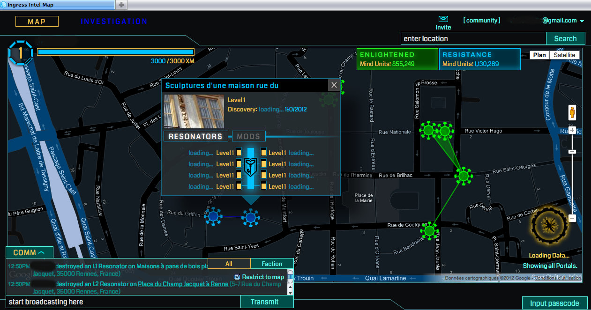Click the level 1 player badge

(x=20, y=53)
